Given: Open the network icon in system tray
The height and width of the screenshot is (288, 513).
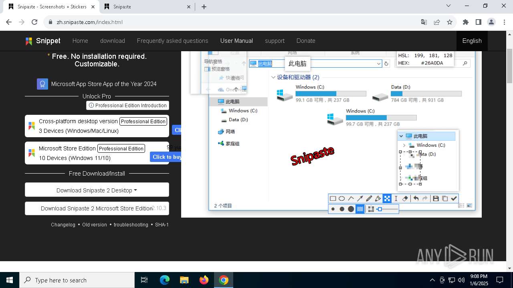Looking at the screenshot, I should click(x=452, y=280).
